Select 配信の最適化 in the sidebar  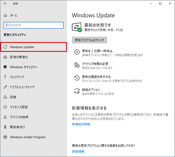(19, 57)
